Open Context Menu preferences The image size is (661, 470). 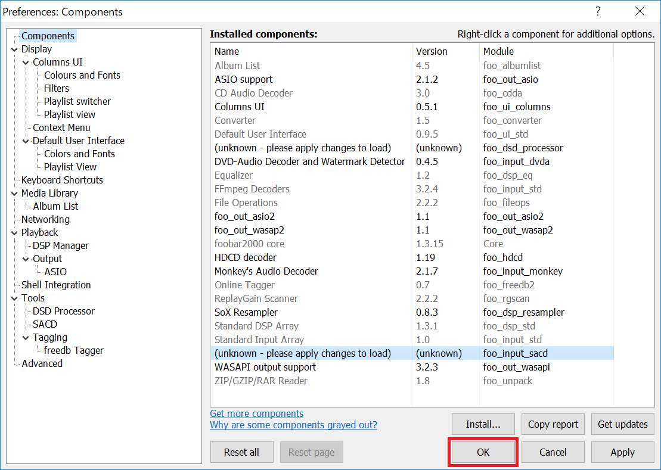tap(61, 127)
